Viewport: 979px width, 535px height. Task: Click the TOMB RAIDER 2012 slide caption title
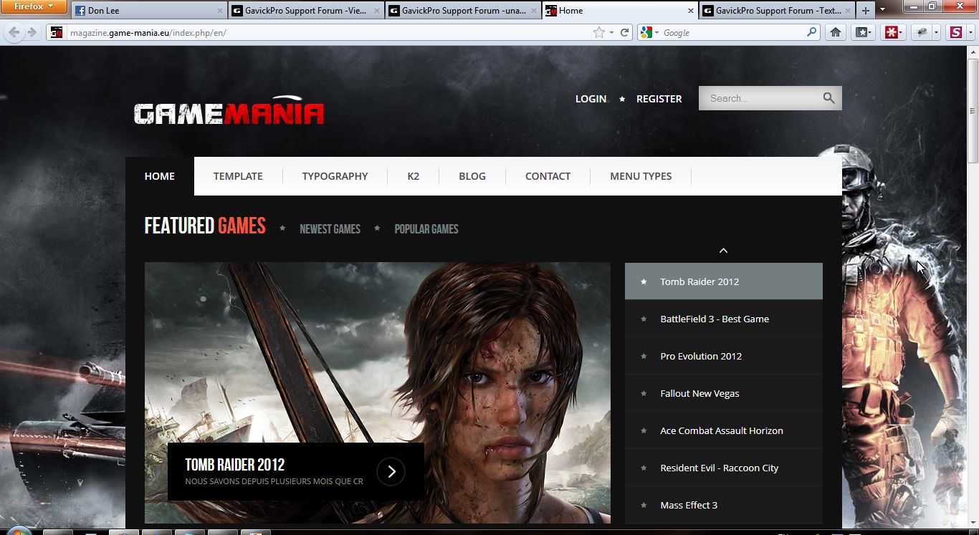pyautogui.click(x=235, y=464)
